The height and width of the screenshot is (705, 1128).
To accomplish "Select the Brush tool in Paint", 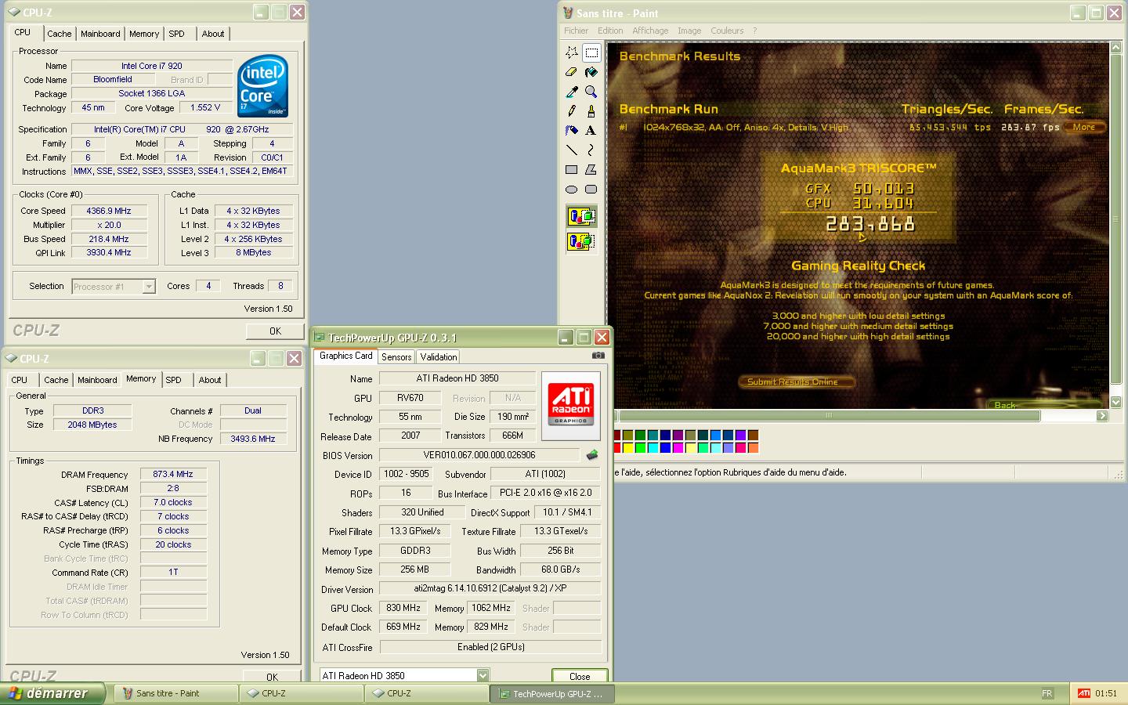I will click(591, 111).
